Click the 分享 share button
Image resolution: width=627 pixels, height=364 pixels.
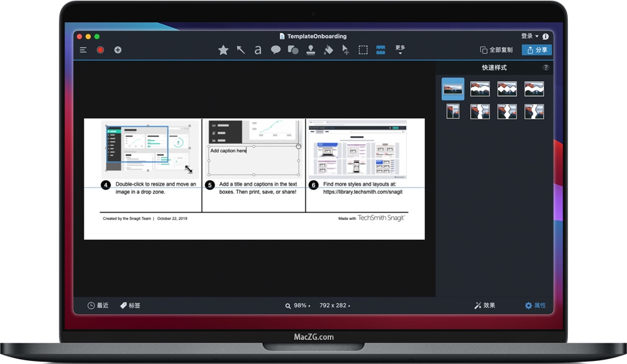pyautogui.click(x=536, y=50)
